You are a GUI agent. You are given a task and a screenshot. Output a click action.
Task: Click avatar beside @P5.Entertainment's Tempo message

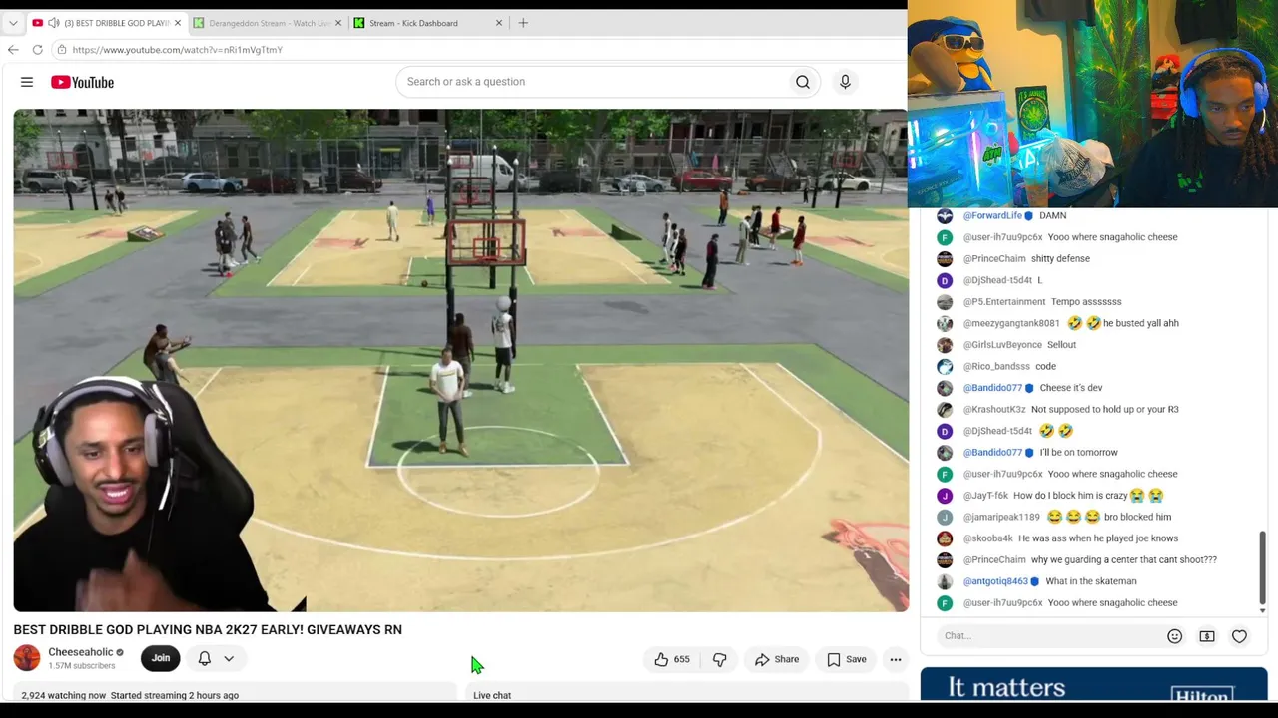click(x=945, y=301)
